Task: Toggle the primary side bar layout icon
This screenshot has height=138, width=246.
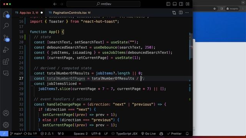Action: click(168, 4)
